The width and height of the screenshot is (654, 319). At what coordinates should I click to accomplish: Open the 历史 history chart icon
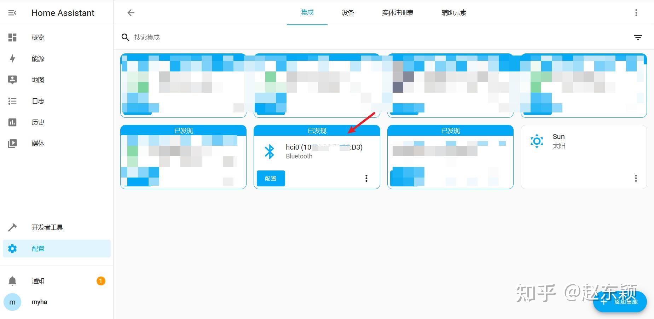click(x=12, y=122)
